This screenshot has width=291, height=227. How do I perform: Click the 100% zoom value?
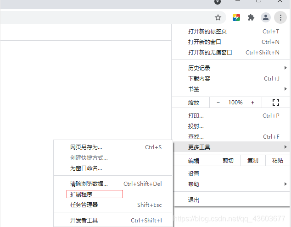click(x=235, y=103)
